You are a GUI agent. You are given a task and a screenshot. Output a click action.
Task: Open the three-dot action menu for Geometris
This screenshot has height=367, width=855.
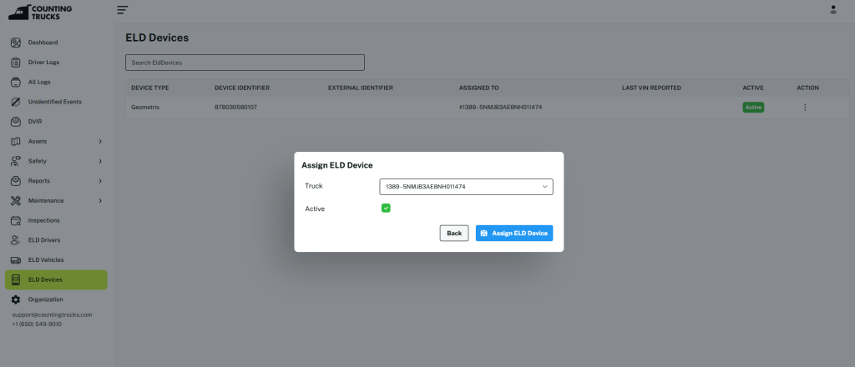click(805, 108)
